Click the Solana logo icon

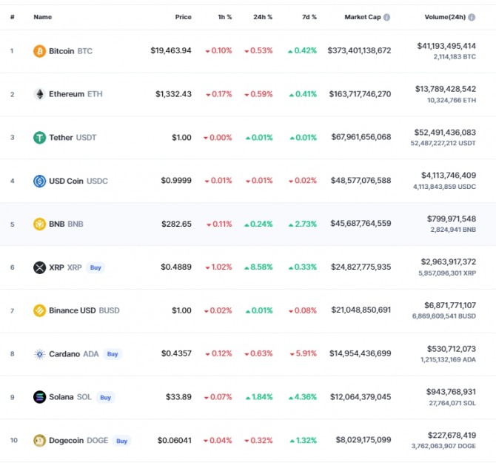click(39, 397)
